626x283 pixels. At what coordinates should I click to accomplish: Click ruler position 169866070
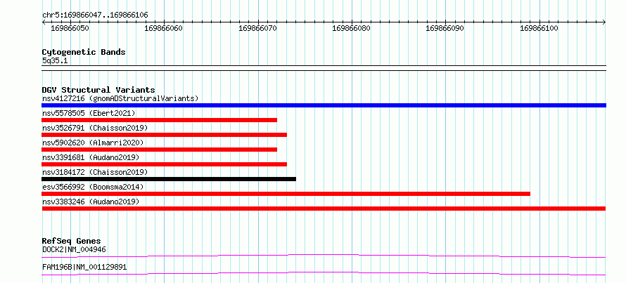coord(258,29)
